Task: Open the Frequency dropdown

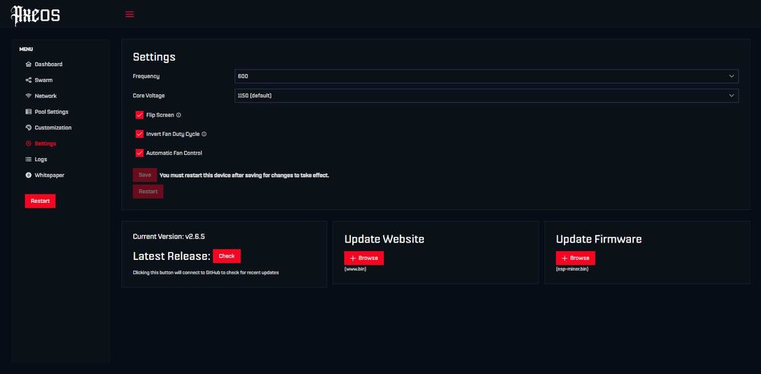Action: pos(486,76)
